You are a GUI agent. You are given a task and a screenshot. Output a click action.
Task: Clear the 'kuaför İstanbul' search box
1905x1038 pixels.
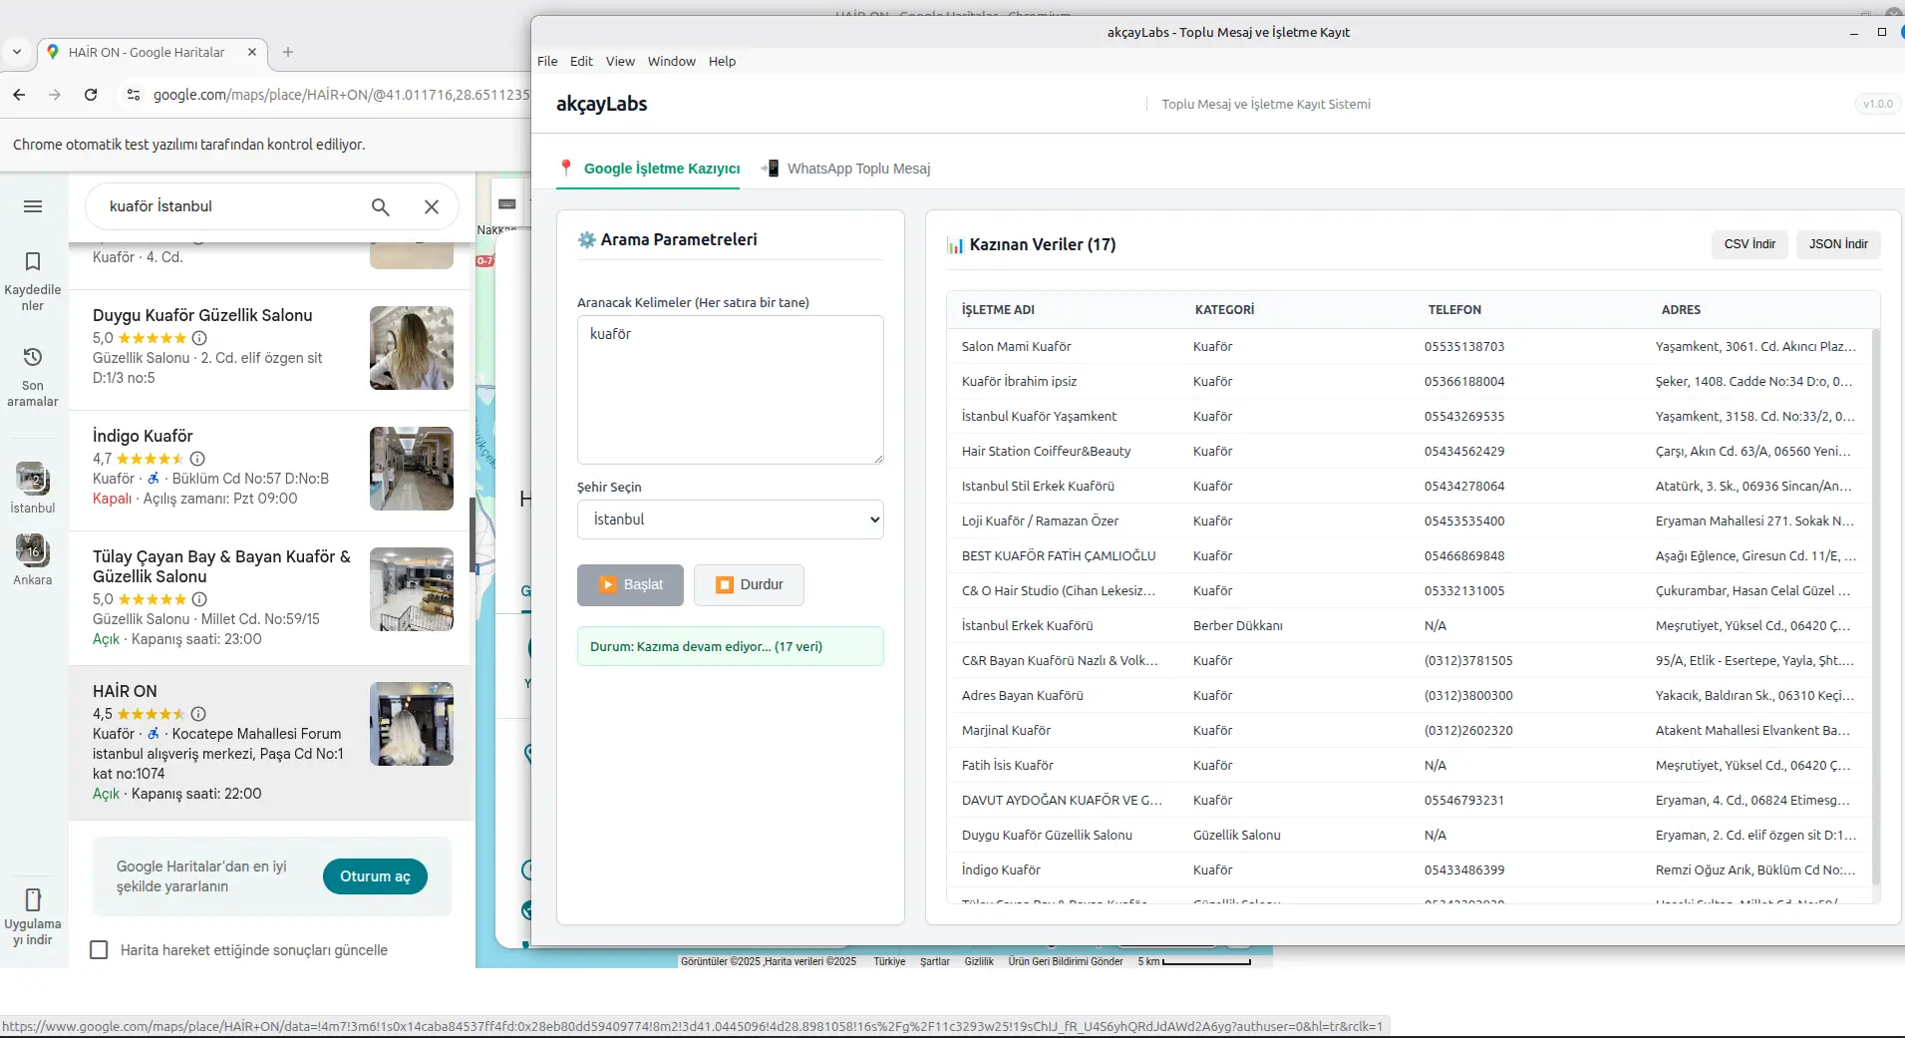coord(432,206)
